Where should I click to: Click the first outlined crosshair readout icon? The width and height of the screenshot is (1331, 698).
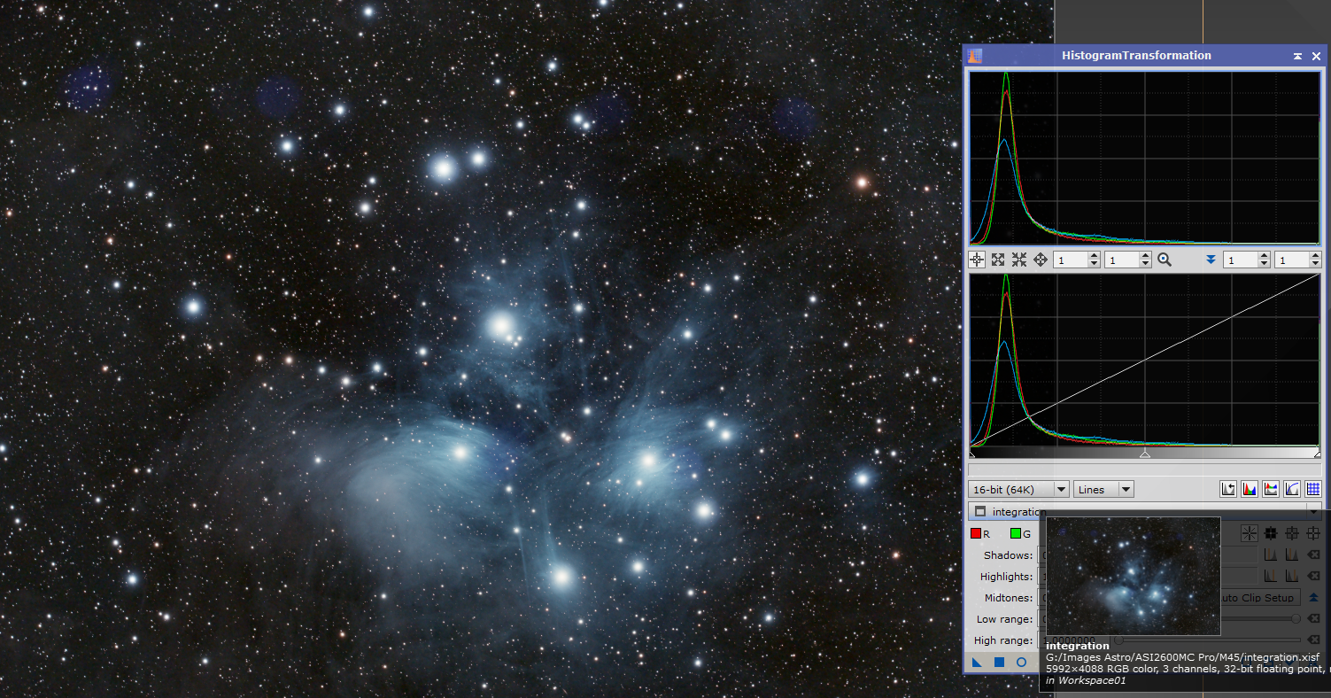tap(1292, 533)
